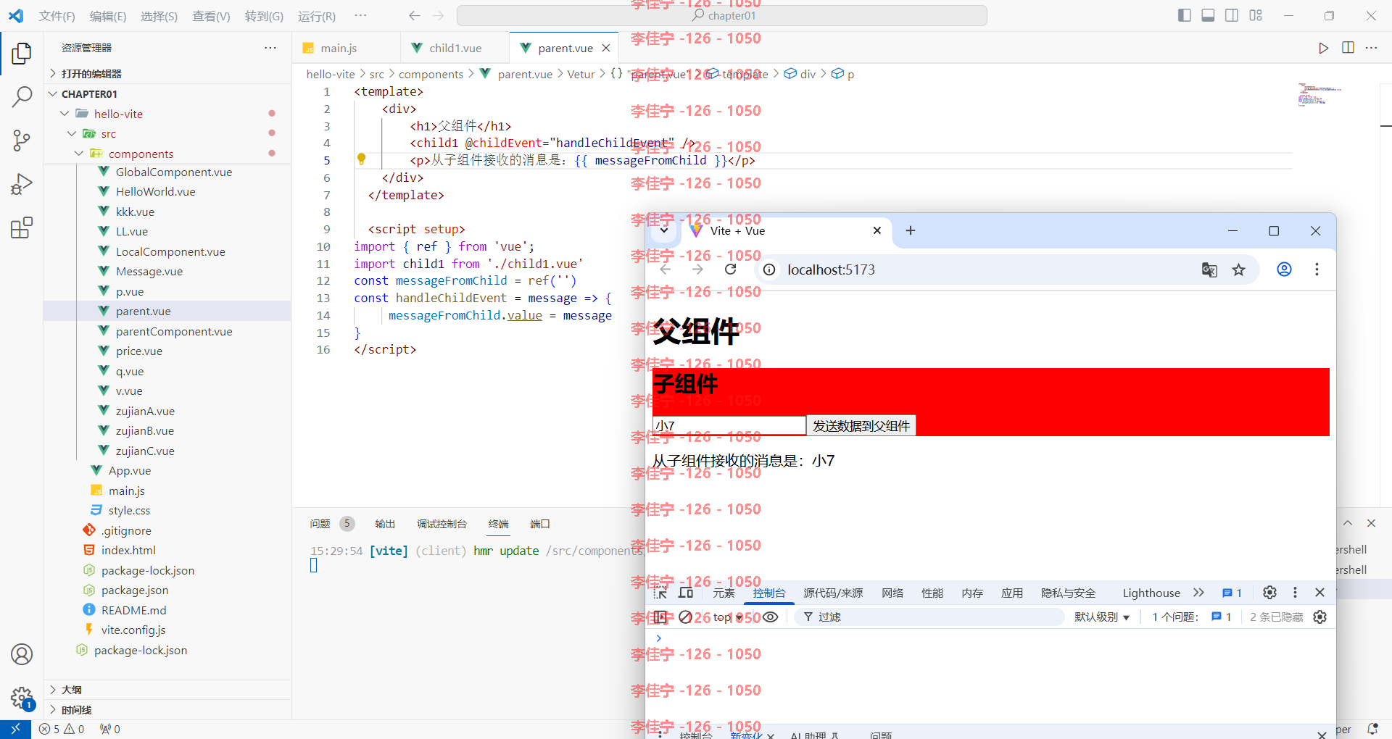Viewport: 1392px width, 739px height.
Task: Click the lightbulb code action on line 5
Action: (x=361, y=159)
